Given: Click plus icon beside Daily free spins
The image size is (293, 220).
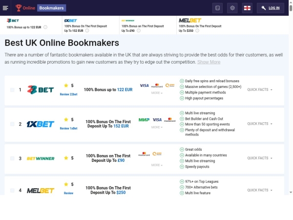Looking at the screenshot, I should click(182, 81).
